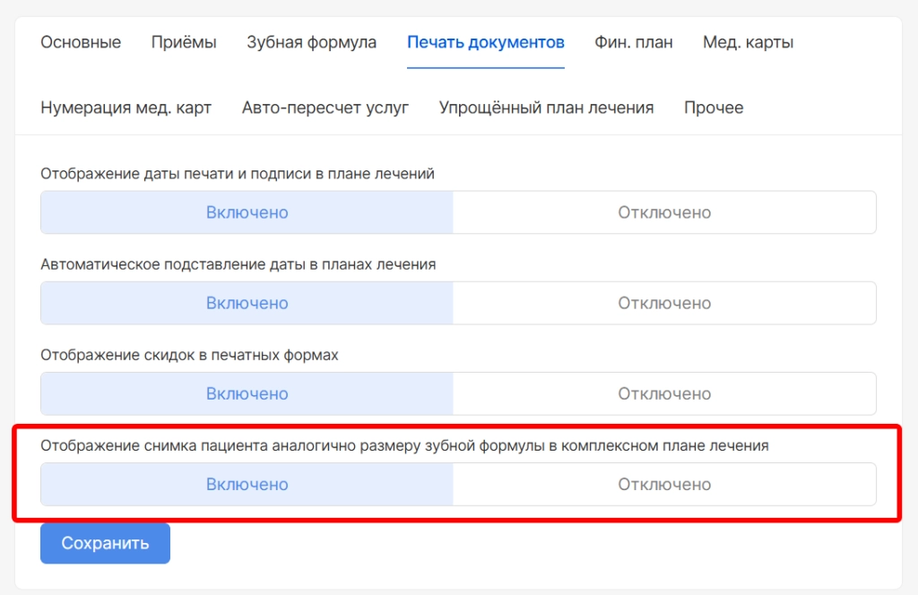
Task: Disable print date and signature display
Action: [x=663, y=212]
